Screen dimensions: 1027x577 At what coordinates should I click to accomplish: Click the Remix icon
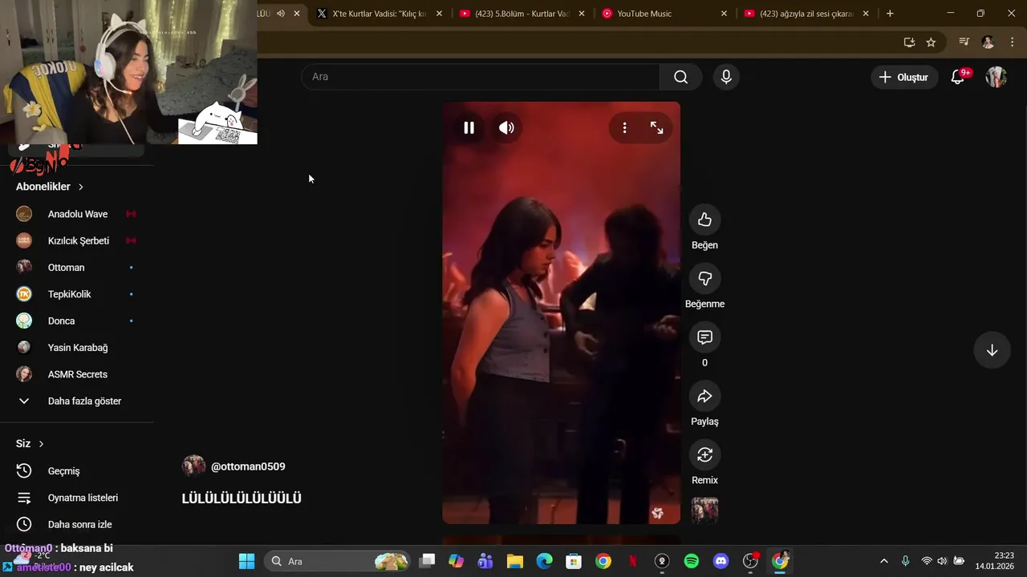[704, 454]
